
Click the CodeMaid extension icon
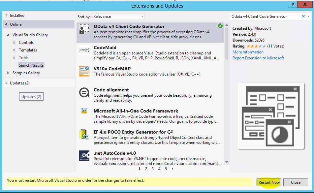click(84, 50)
